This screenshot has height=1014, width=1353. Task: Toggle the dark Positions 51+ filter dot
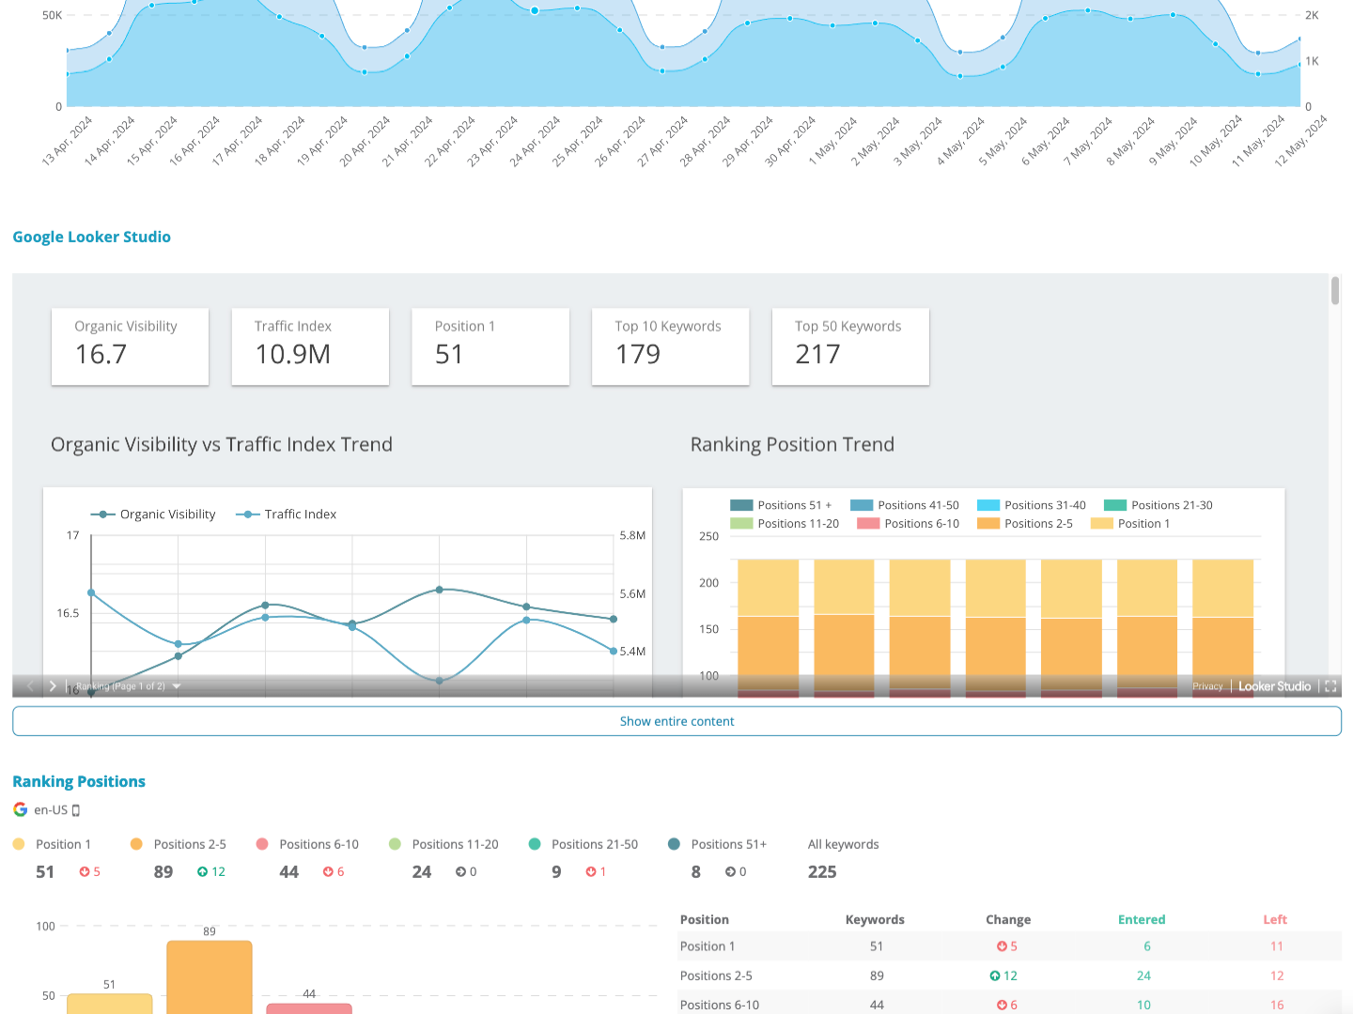point(674,844)
